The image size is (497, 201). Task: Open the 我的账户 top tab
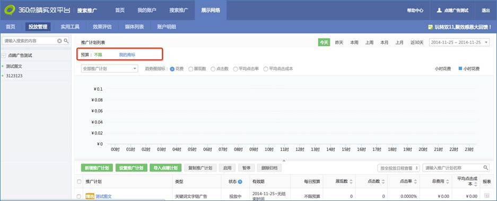point(147,10)
